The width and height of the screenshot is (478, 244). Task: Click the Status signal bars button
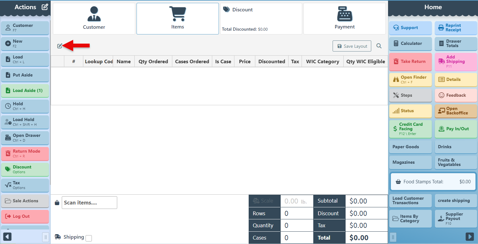pyautogui.click(x=410, y=111)
